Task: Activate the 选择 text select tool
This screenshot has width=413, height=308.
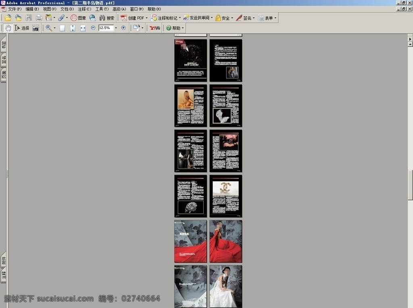Action: [x=22, y=28]
